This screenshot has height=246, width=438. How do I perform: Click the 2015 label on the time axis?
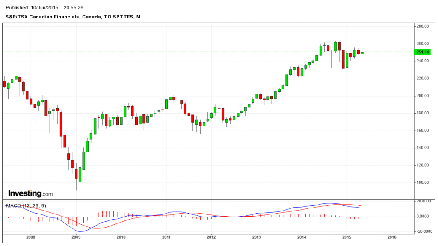click(346, 237)
